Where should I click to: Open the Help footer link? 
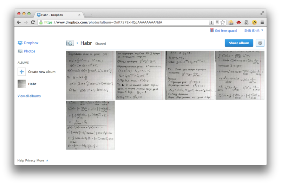(x=20, y=160)
